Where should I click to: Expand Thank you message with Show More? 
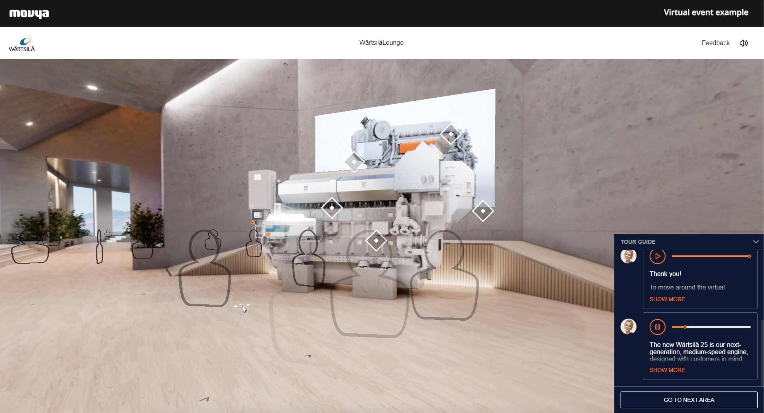point(667,299)
